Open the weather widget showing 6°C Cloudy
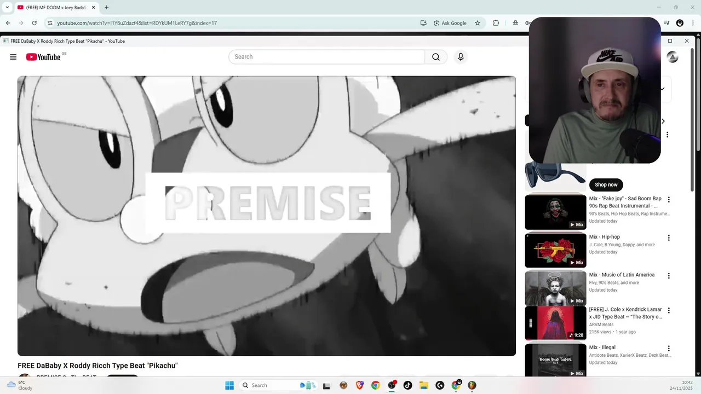The width and height of the screenshot is (701, 394). (x=20, y=385)
